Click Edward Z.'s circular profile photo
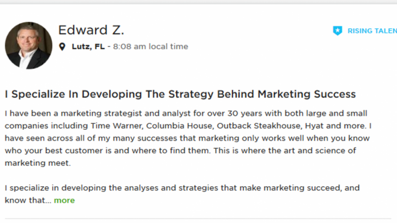The width and height of the screenshot is (397, 223). [29, 46]
